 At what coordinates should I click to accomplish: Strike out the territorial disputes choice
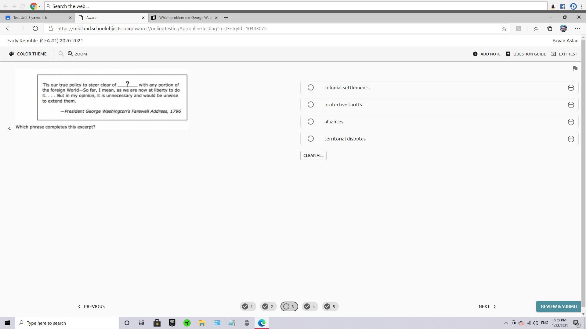[x=571, y=139]
